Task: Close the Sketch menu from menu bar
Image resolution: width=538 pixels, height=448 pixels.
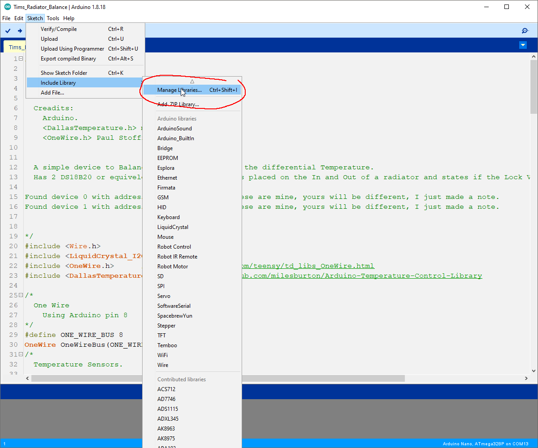Action: [x=35, y=18]
